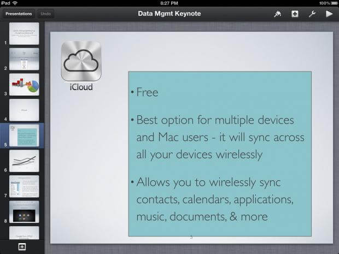Go back to the Presentations manager

tap(19, 14)
